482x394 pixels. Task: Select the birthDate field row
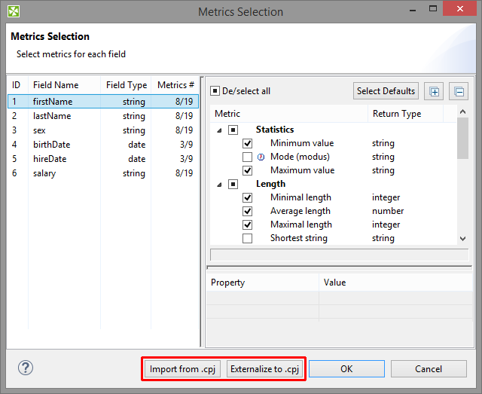click(52, 145)
